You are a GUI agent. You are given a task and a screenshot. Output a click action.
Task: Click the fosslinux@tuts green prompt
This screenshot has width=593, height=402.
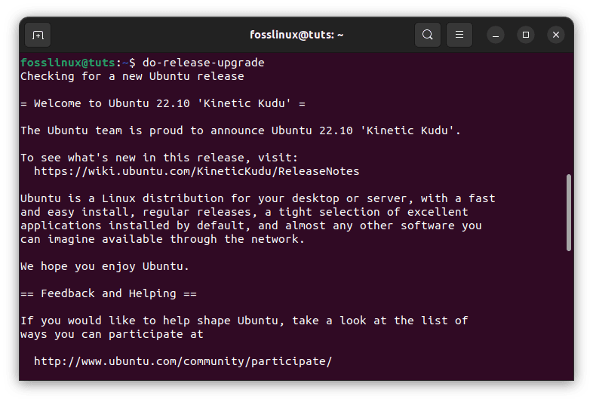[x=68, y=63]
